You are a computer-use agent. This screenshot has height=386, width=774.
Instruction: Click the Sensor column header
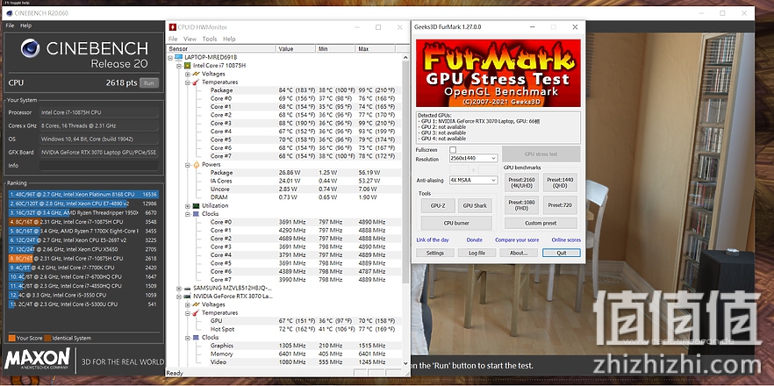220,49
